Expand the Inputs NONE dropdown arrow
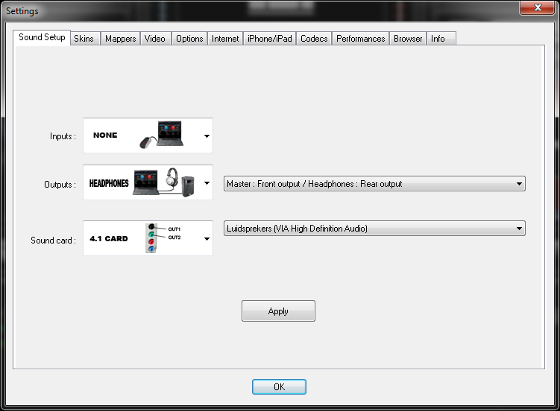Screen dimensions: 560x411 207,136
